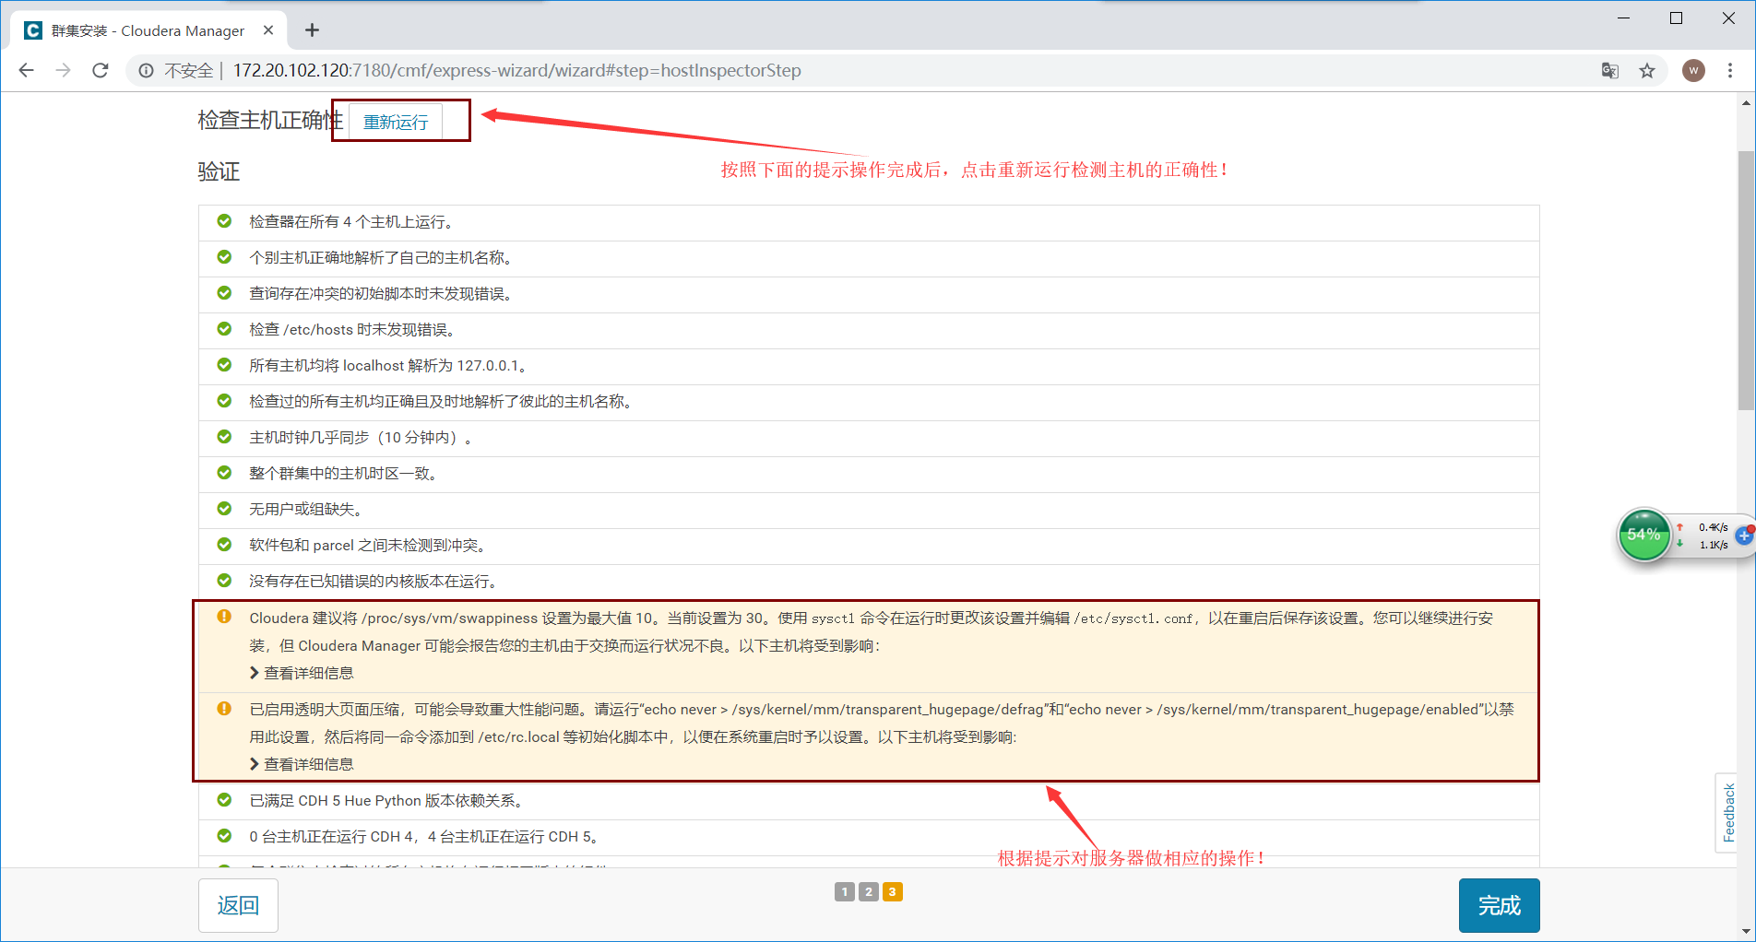This screenshot has width=1756, height=942.
Task: Click the 完成 (finish) button
Action: tap(1499, 905)
